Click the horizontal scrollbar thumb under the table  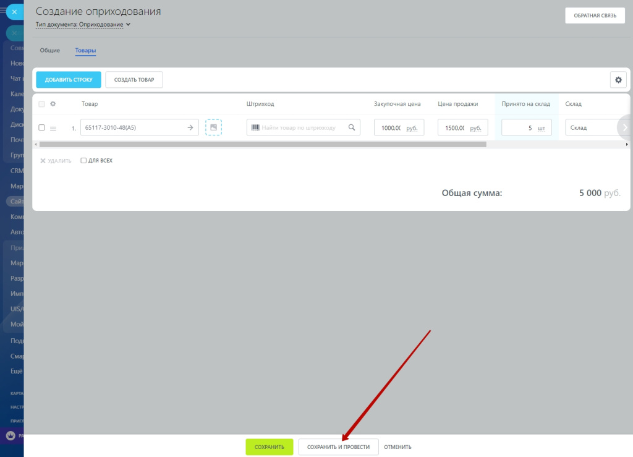click(260, 144)
